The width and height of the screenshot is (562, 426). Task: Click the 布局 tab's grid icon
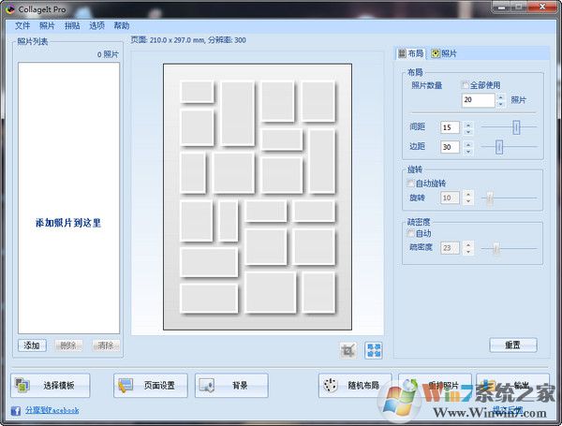(402, 53)
